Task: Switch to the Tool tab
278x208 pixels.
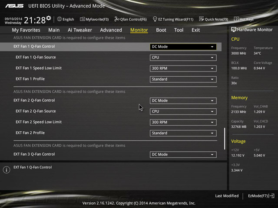Action: point(179,30)
